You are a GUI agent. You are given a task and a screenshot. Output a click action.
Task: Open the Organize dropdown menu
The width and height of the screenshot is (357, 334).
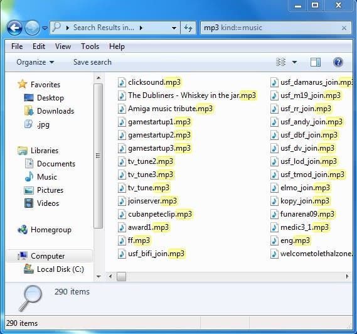pos(35,62)
